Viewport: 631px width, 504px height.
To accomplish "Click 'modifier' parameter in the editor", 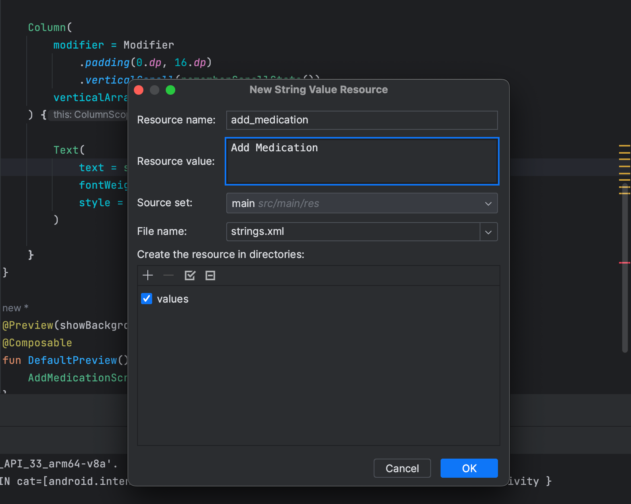I will 78,45.
